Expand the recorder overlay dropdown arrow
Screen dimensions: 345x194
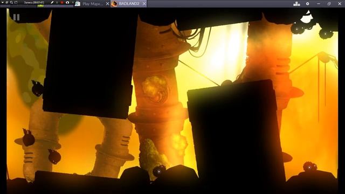(2, 2)
